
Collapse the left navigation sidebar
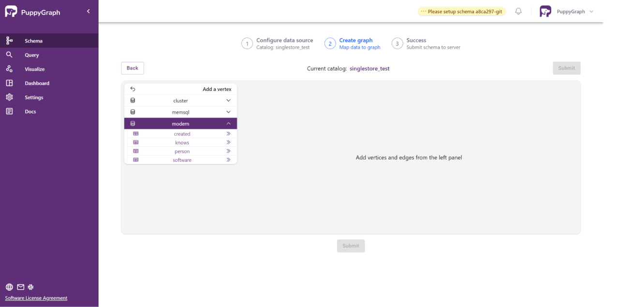point(88,11)
